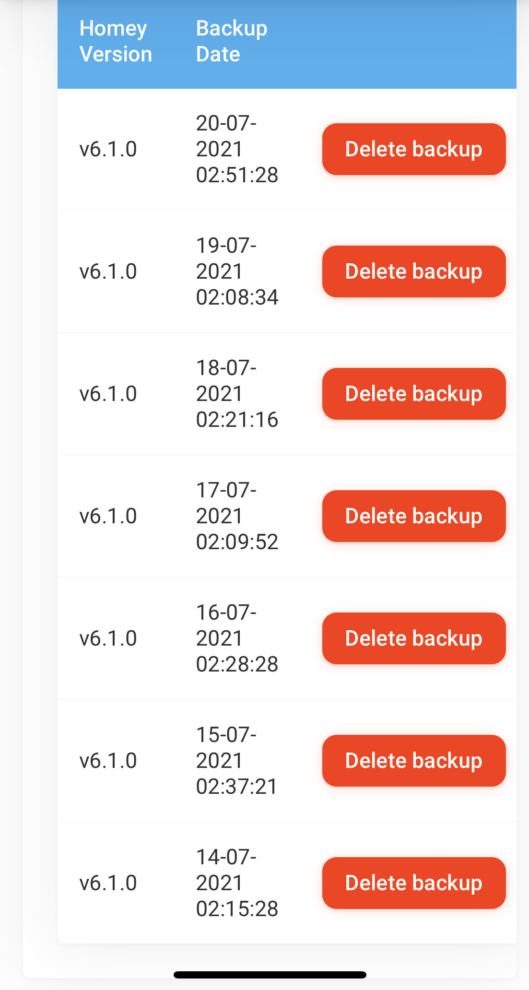Delete the backup dated 19-07-2021
The height and width of the screenshot is (990, 529).
point(413,271)
